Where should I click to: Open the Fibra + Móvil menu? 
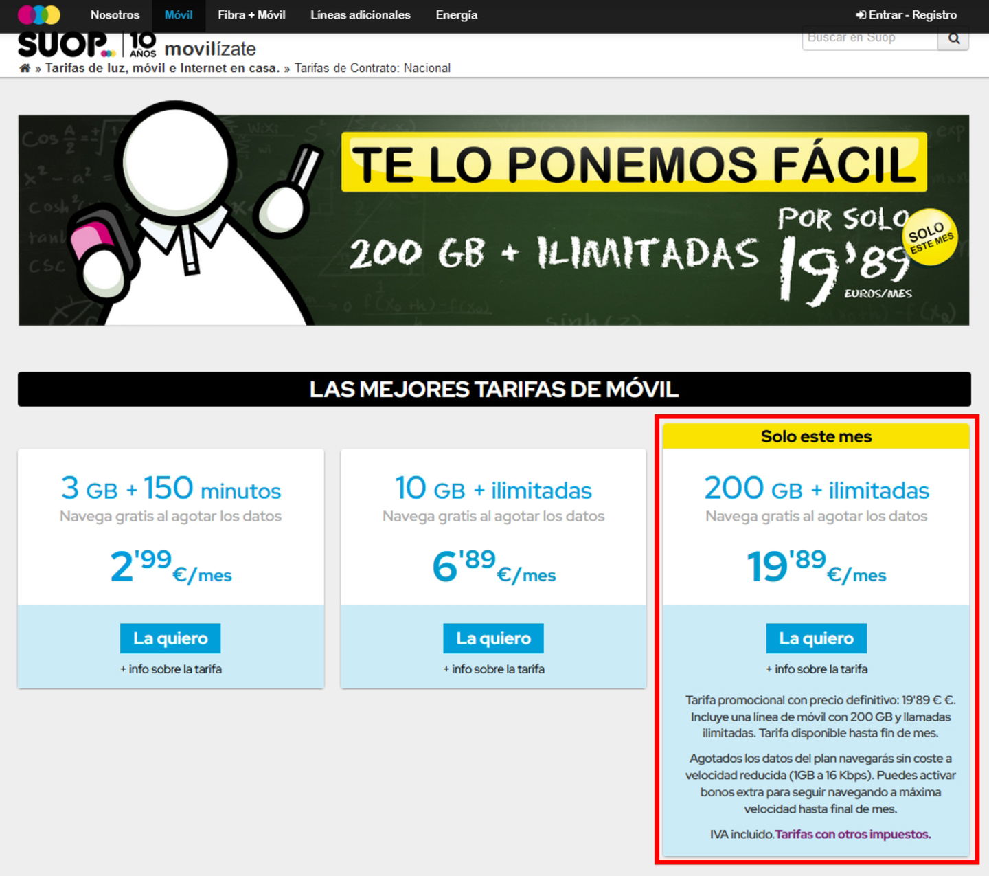(251, 14)
